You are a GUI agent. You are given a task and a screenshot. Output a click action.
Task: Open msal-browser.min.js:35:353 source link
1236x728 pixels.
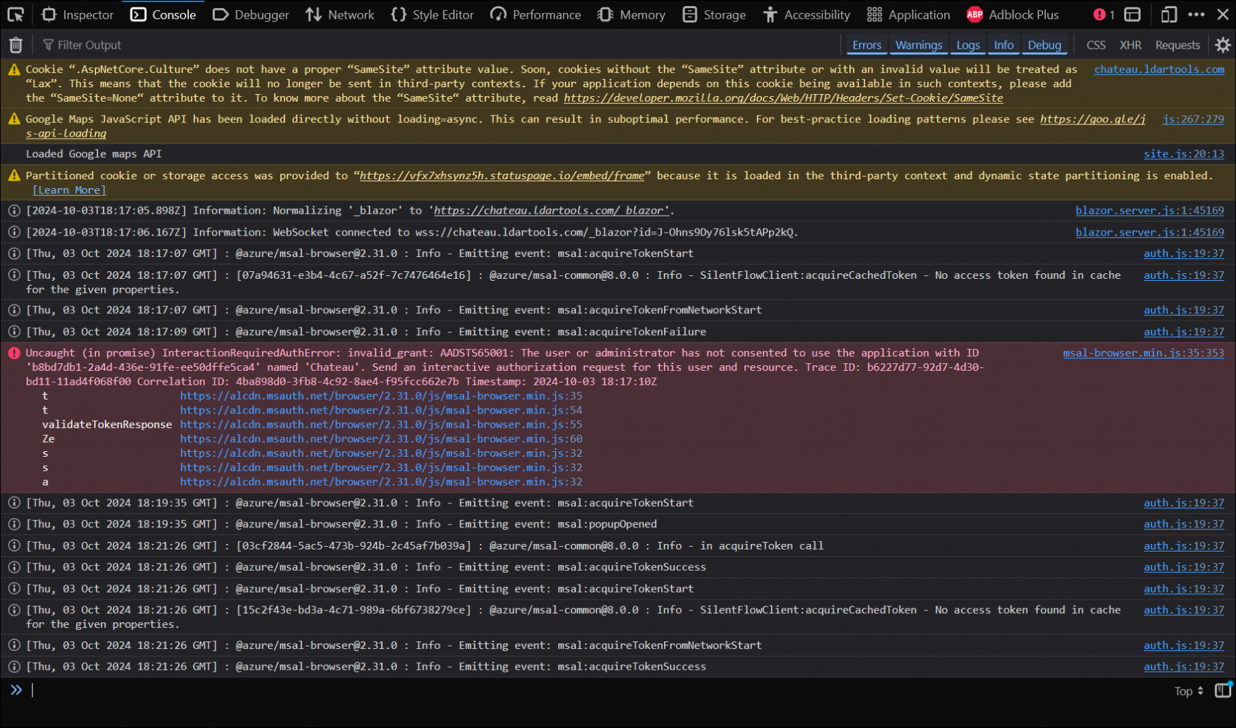coord(1143,353)
